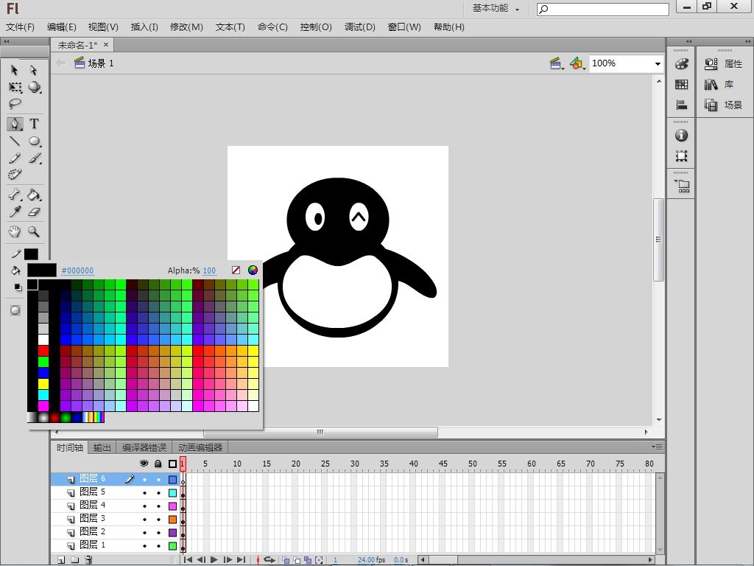This screenshot has height=566, width=754.
Task: Expand the icon dock double arrows
Action: [x=688, y=41]
